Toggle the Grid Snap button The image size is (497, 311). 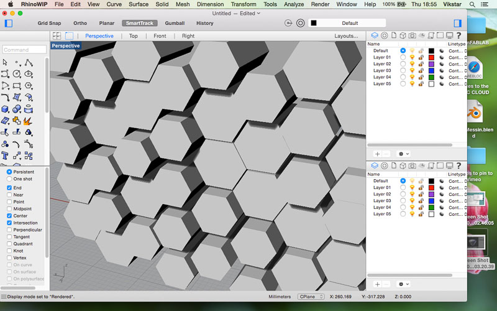49,23
